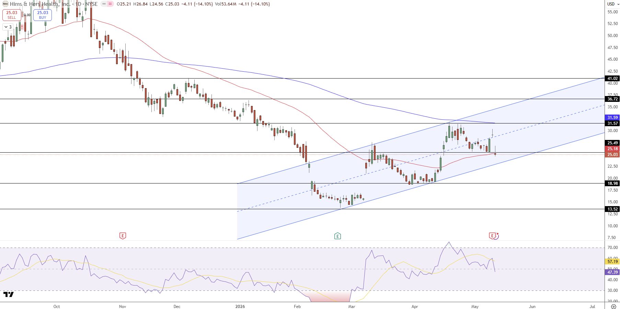Click the volume value Vol53.64M
The width and height of the screenshot is (620, 309).
(x=225, y=4)
